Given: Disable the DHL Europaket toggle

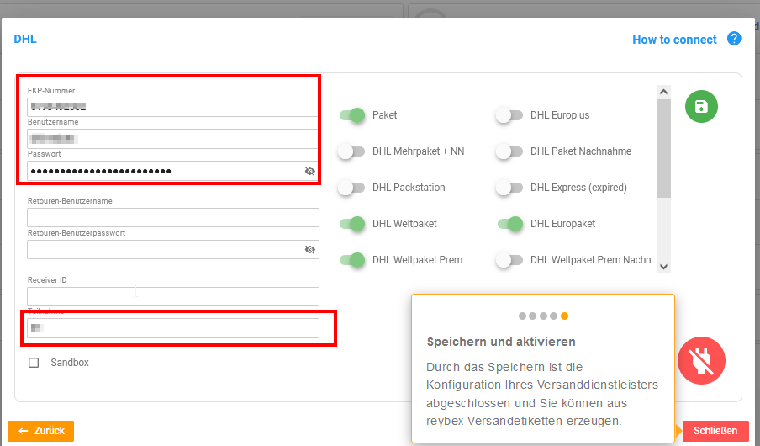Looking at the screenshot, I should (x=510, y=224).
